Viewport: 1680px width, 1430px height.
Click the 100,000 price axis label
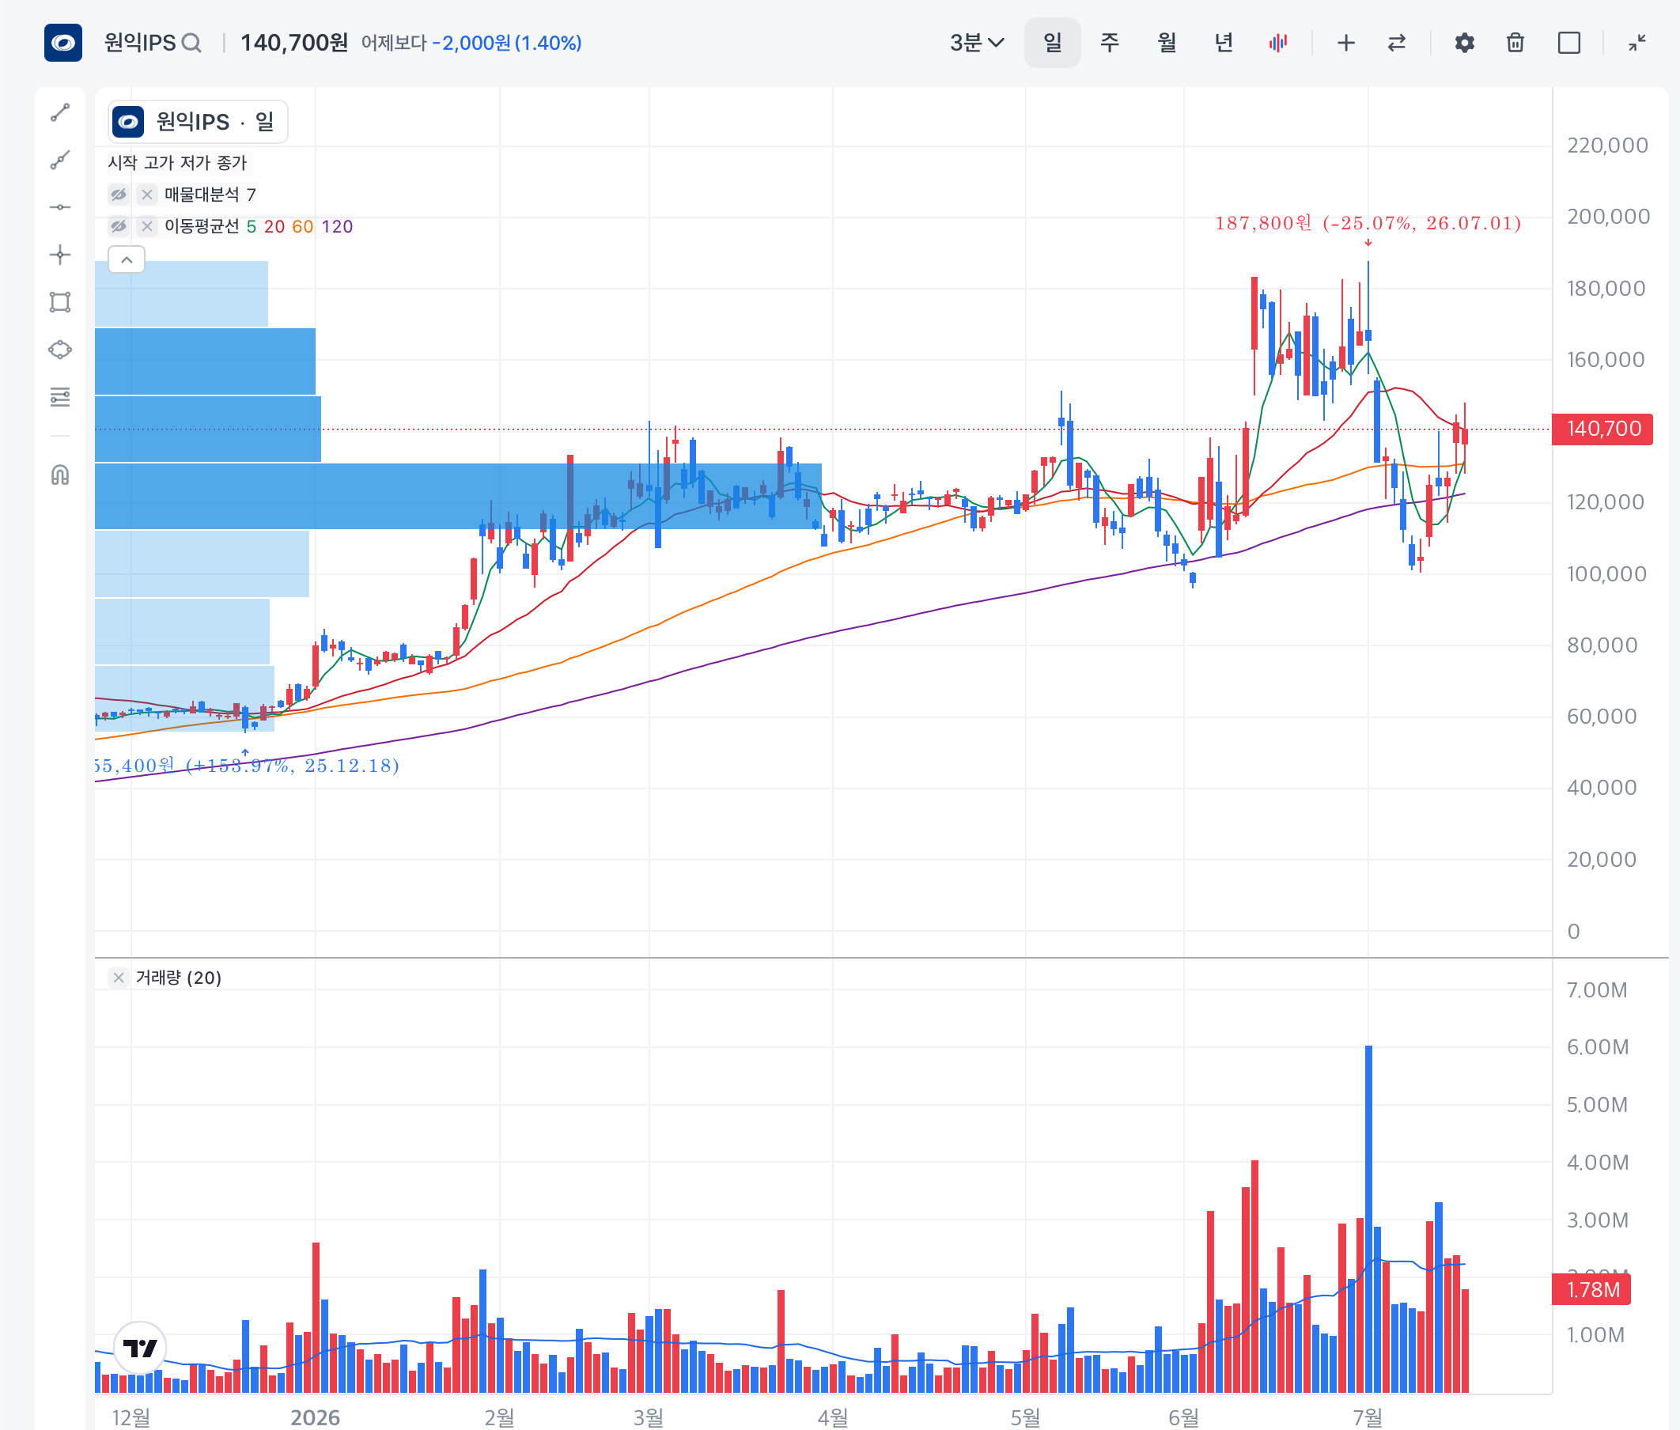tap(1606, 574)
